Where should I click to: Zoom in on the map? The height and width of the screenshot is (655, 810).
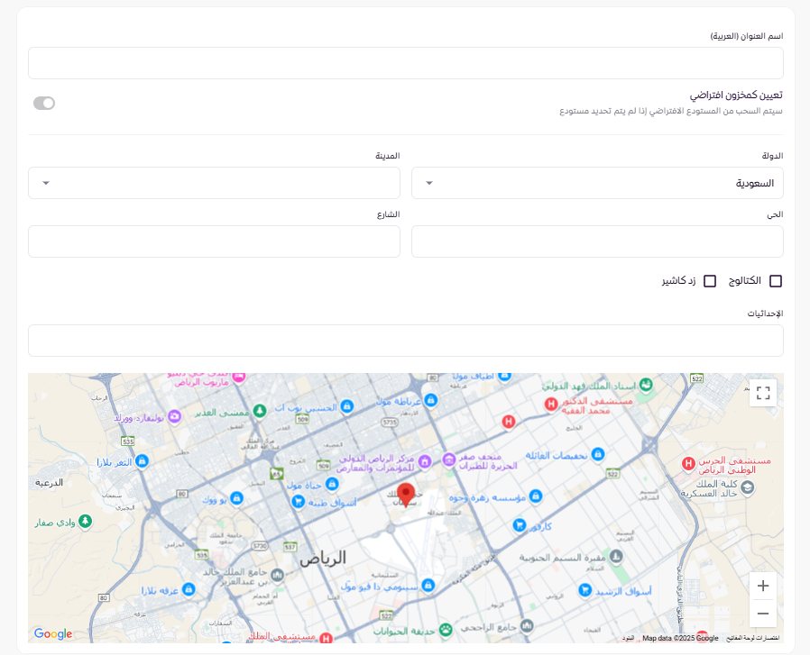tap(762, 586)
